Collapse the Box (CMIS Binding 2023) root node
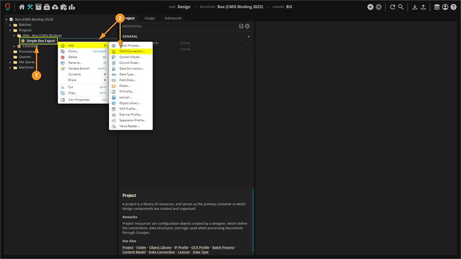 [6, 20]
